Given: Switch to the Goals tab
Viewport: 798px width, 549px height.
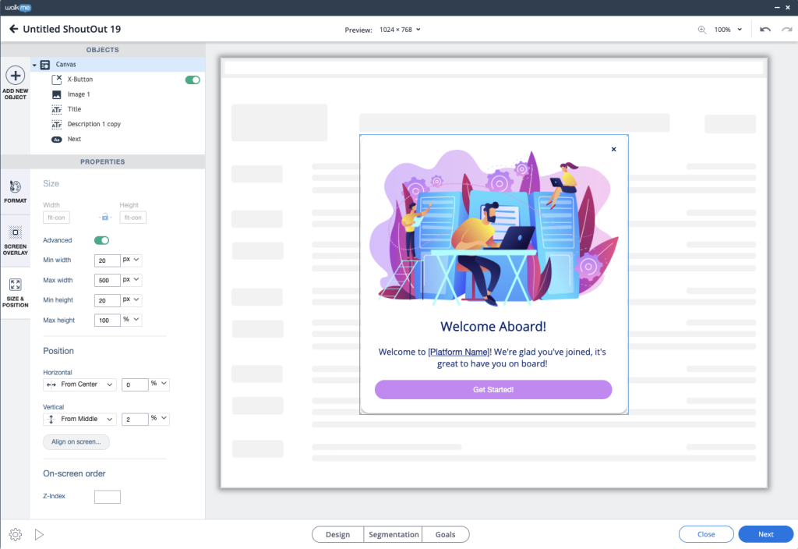Looking at the screenshot, I should coord(445,534).
